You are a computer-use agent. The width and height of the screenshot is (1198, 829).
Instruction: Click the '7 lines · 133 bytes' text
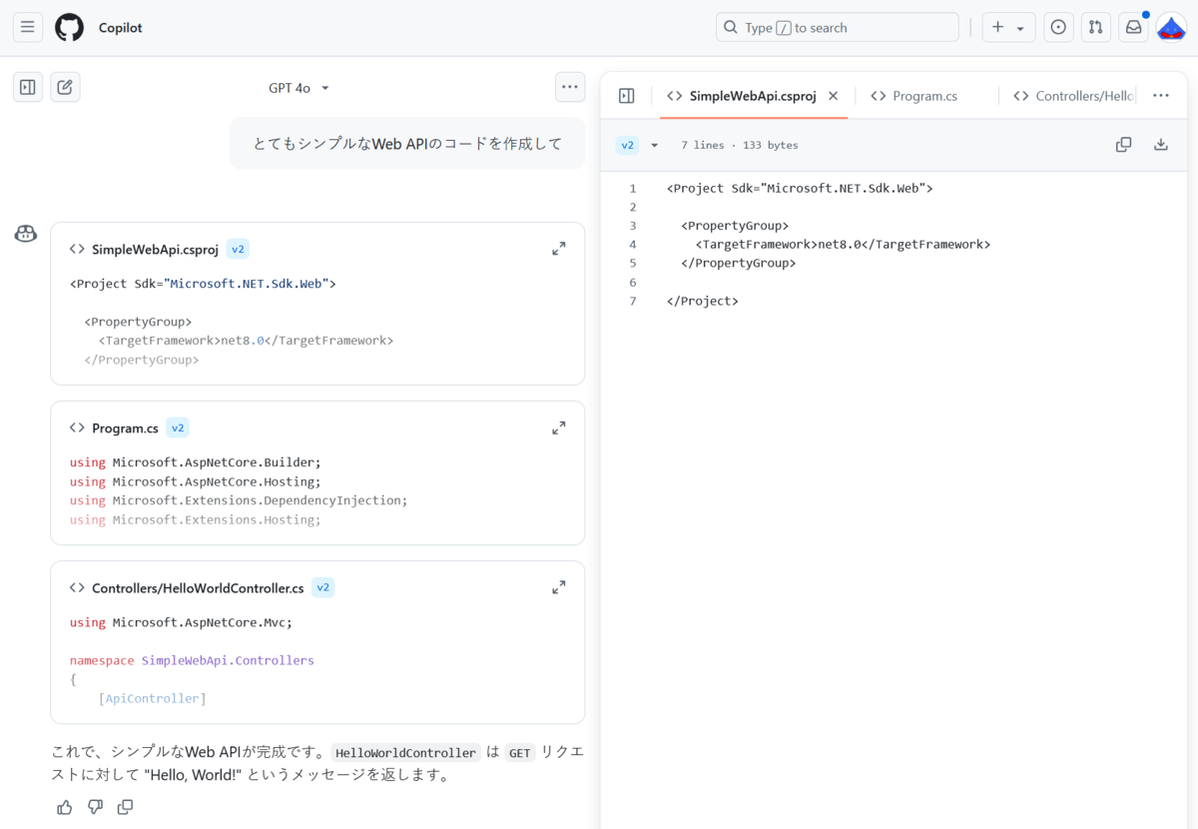click(x=739, y=145)
